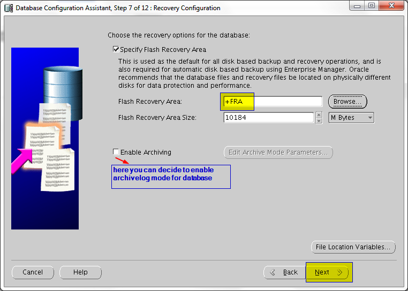Click the Flash Recovery Area Size field

click(268, 118)
